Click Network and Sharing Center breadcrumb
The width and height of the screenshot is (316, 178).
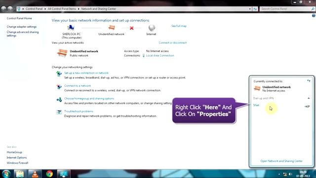click(x=99, y=9)
